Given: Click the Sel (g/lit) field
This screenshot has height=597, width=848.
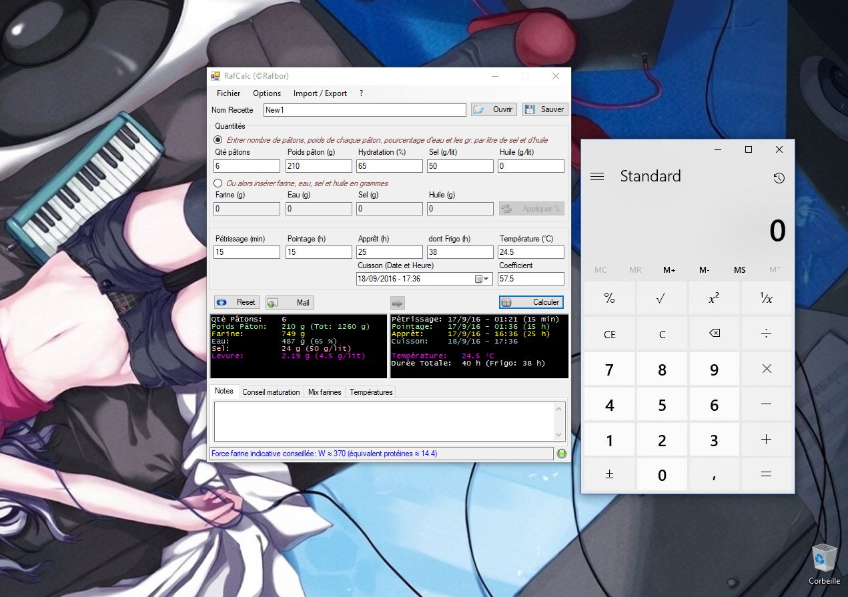Looking at the screenshot, I should pos(460,166).
